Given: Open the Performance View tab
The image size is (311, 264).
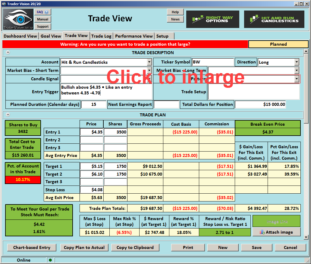Looking at the screenshot, I should [134, 36].
